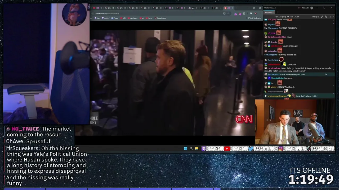339x190 pixels.
Task: Open the 'intros' bookmark
Action: click(149, 18)
